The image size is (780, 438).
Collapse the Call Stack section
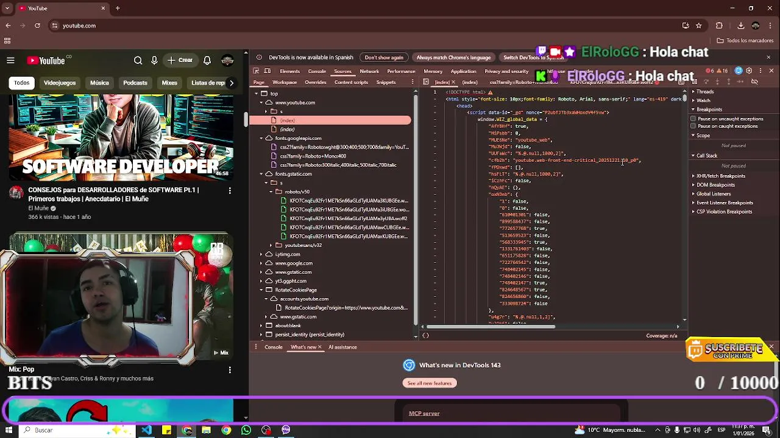693,156
